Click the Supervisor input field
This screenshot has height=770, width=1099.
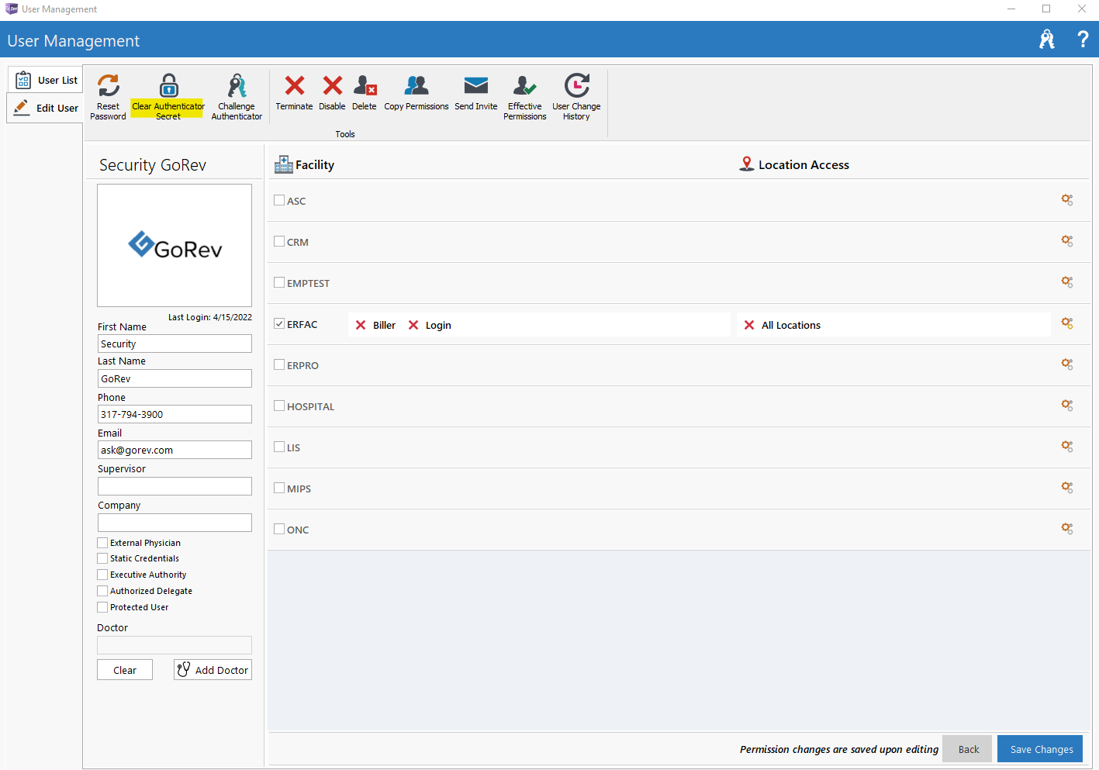click(x=175, y=486)
